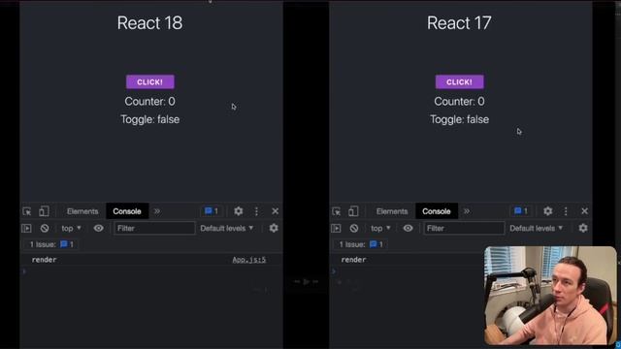Open Default levels dropdown in React 18 console
Viewport: 621px width, 349px height.
click(226, 229)
